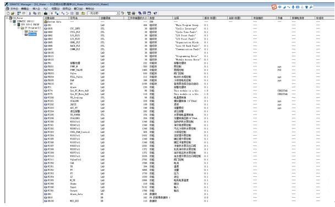Click the Context help question-mark icon

155,13
